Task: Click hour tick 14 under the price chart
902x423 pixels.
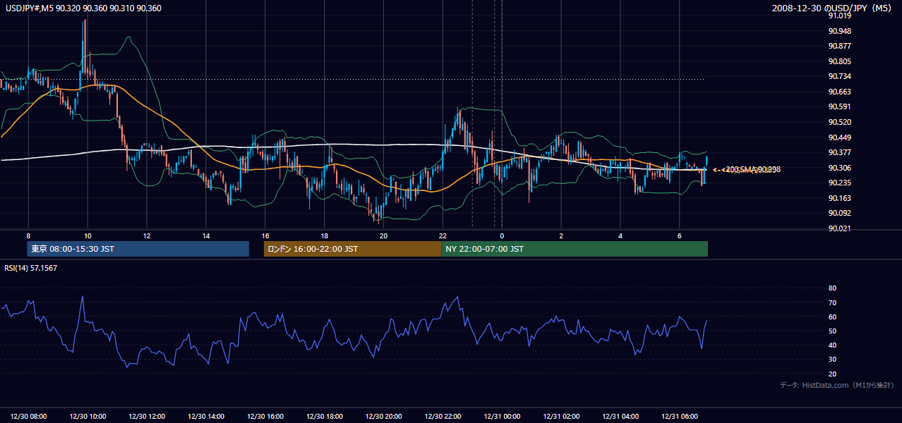Action: point(206,235)
